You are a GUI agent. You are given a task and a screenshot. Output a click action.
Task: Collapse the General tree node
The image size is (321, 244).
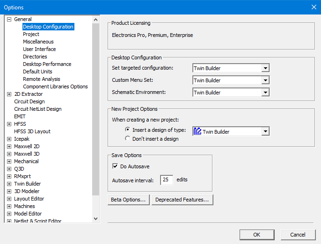tap(9, 19)
